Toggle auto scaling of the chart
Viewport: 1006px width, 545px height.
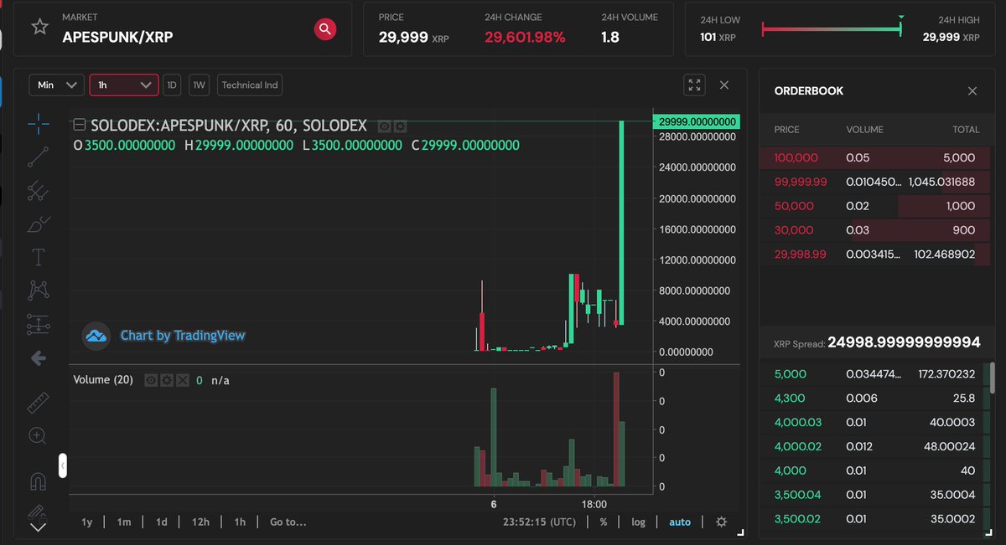tap(679, 522)
